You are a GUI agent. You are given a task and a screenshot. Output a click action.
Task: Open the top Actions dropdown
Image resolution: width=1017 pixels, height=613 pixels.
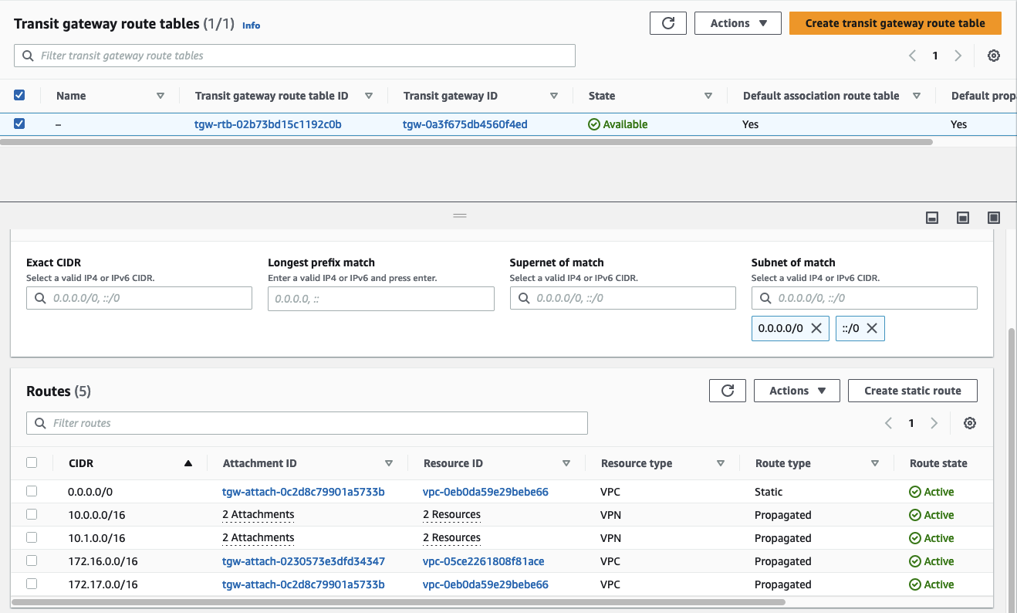738,23
